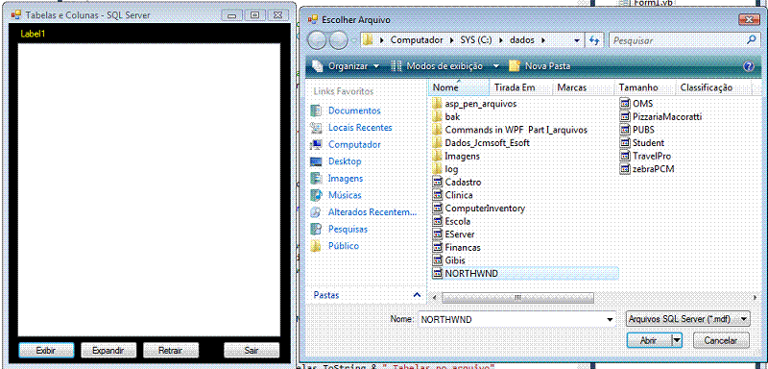Select the Financas file name
Screen dimensions: 768x369
click(x=463, y=248)
